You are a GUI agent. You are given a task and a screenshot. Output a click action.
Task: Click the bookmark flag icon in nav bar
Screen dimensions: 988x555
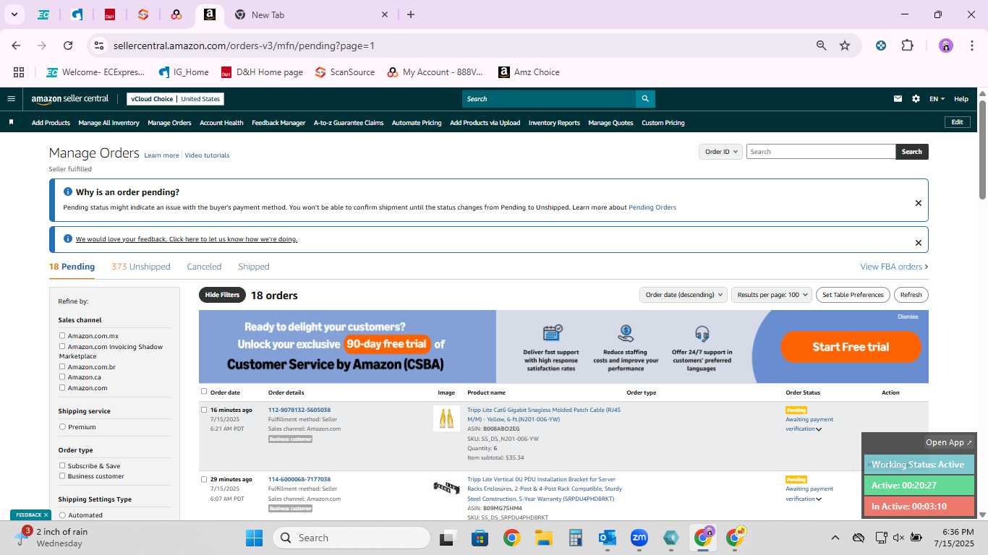11,122
